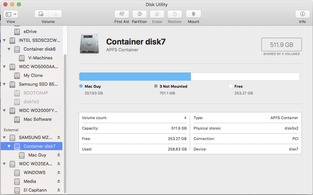Click the 511.9 GB capacity box
313x195 pixels.
281,45
